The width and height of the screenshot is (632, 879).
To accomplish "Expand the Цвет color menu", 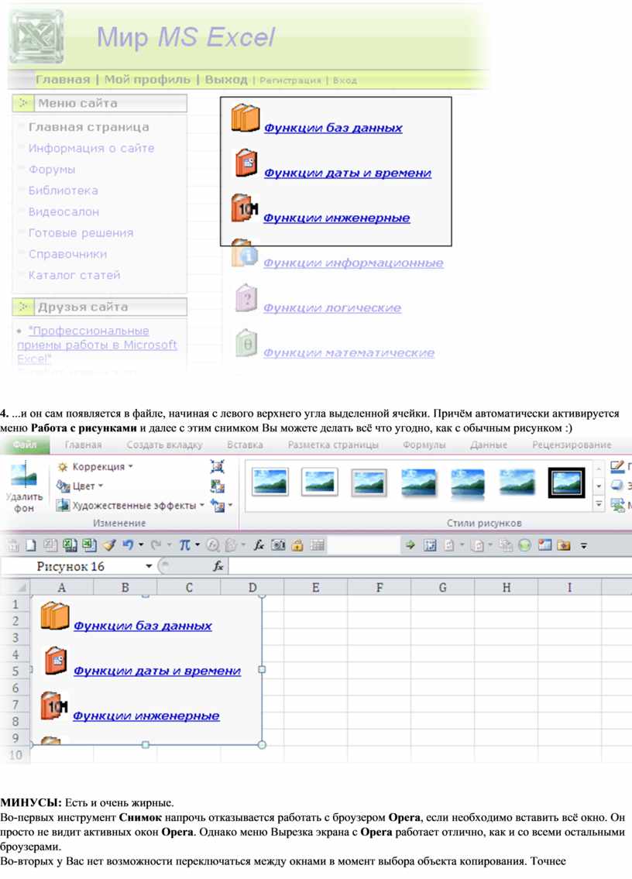I will click(84, 486).
